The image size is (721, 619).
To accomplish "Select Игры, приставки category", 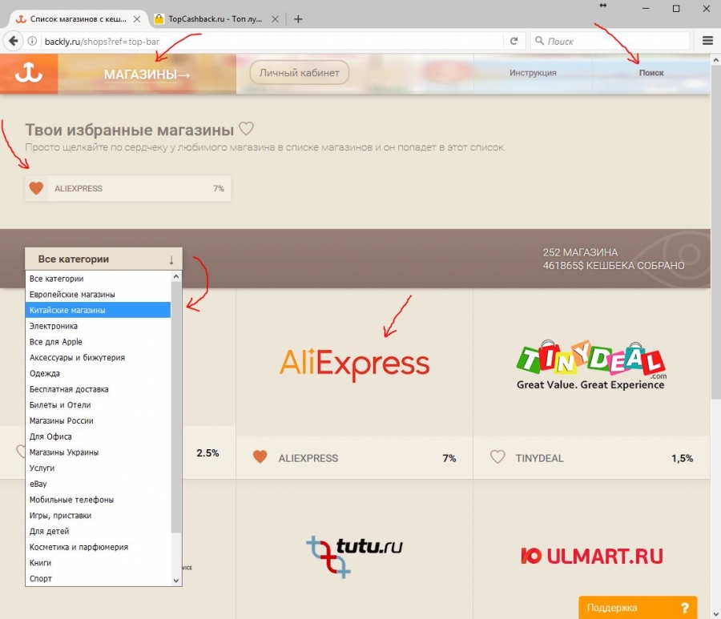I will click(x=98, y=515).
